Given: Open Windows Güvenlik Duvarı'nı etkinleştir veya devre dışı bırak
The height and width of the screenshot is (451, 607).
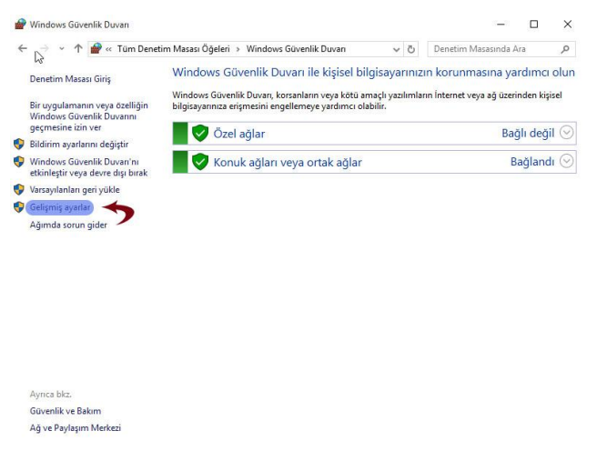Looking at the screenshot, I should (88, 167).
